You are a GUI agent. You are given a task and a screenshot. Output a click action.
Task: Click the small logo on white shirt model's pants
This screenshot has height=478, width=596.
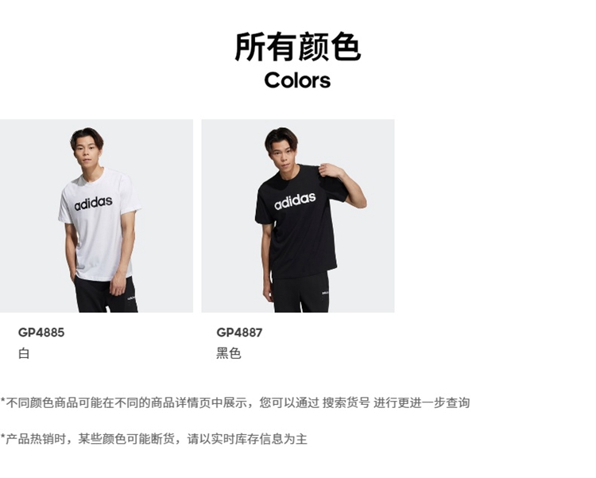coord(131,297)
